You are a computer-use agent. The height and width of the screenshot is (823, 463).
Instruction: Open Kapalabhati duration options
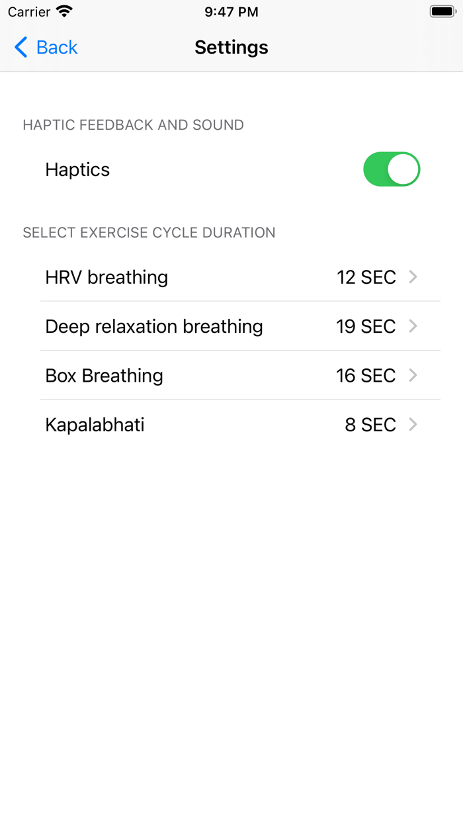coord(232,425)
